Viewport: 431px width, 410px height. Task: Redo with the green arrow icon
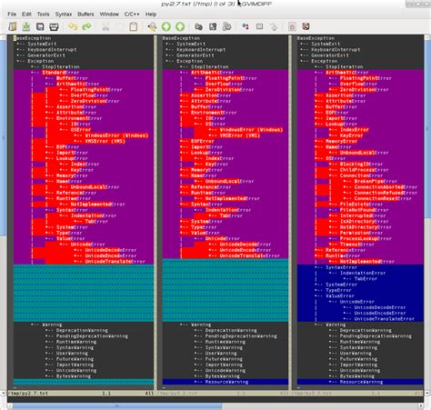pos(86,26)
